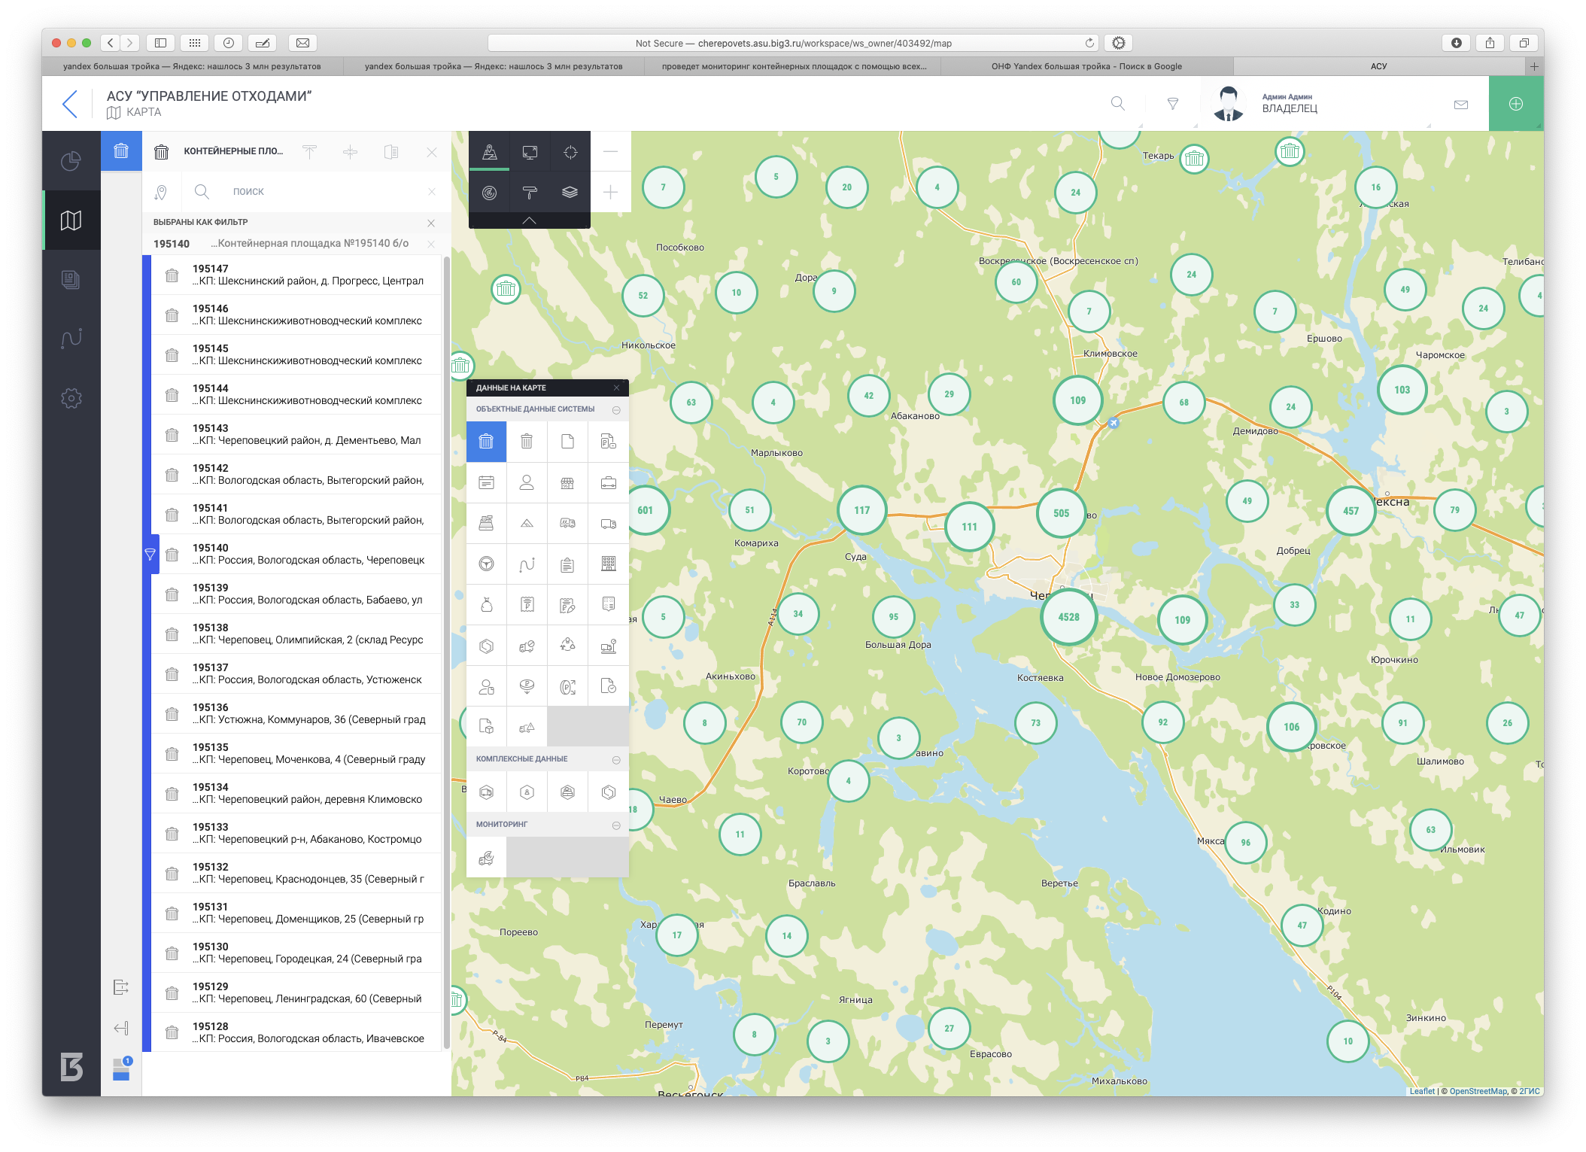1586x1152 pixels.
Task: Switch to the АСУ browser tab
Action: coord(1378,66)
